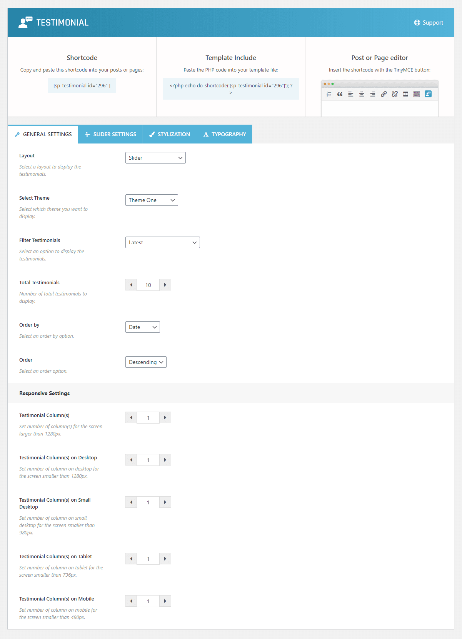
Task: Open the Filter Testimonials dropdown
Action: [163, 242]
